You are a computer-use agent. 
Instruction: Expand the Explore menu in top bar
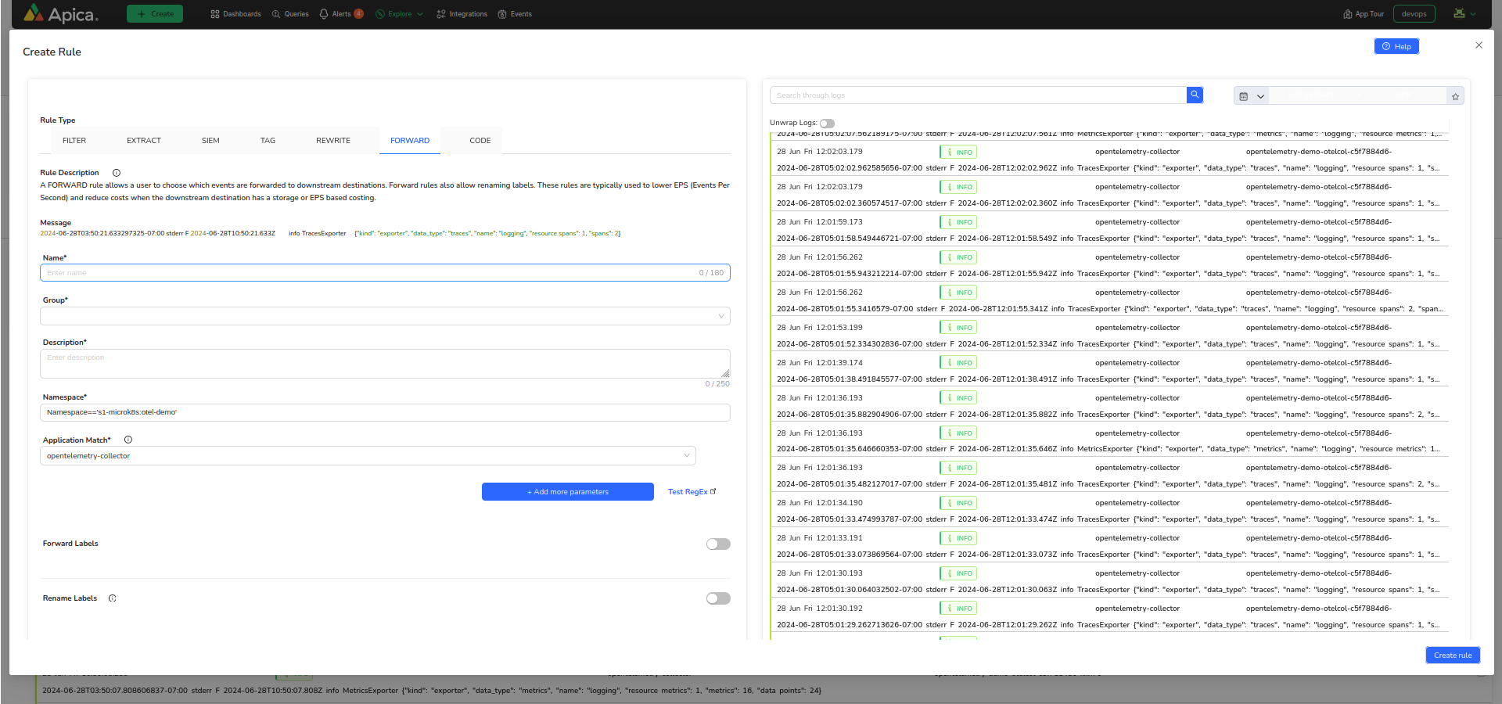400,14
